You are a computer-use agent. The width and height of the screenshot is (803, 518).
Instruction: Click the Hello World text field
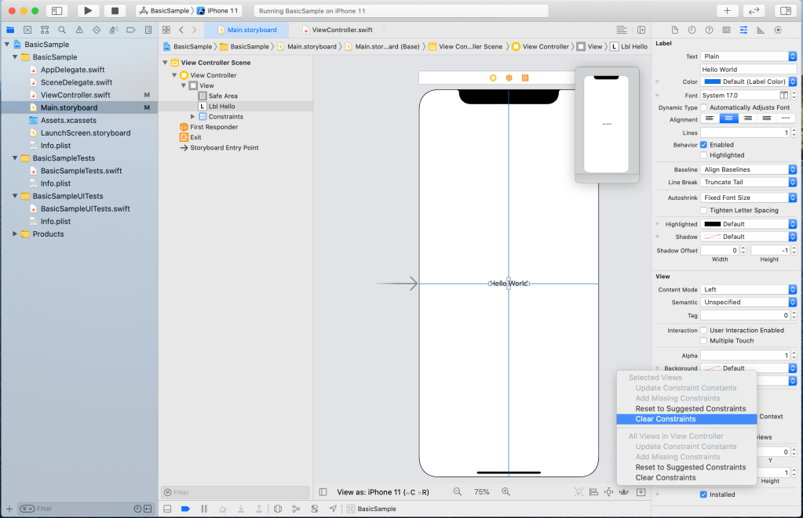pos(748,69)
